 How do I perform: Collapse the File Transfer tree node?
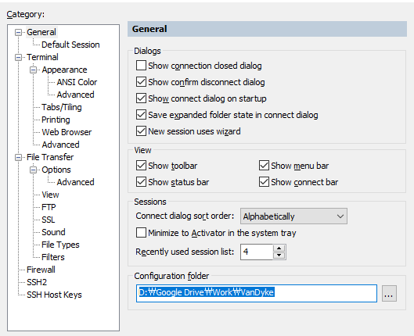click(x=18, y=157)
